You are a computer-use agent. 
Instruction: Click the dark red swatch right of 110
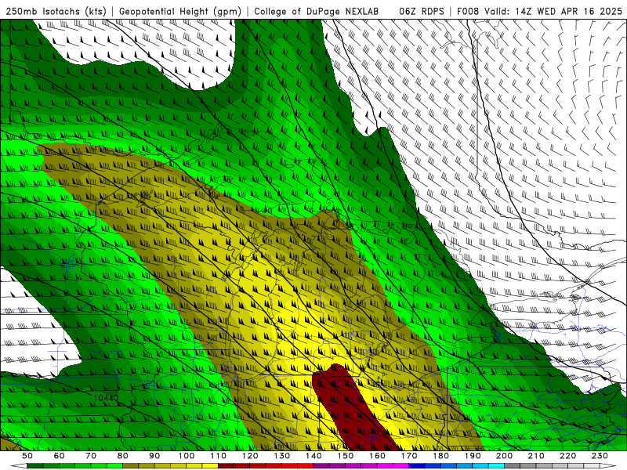(226, 466)
